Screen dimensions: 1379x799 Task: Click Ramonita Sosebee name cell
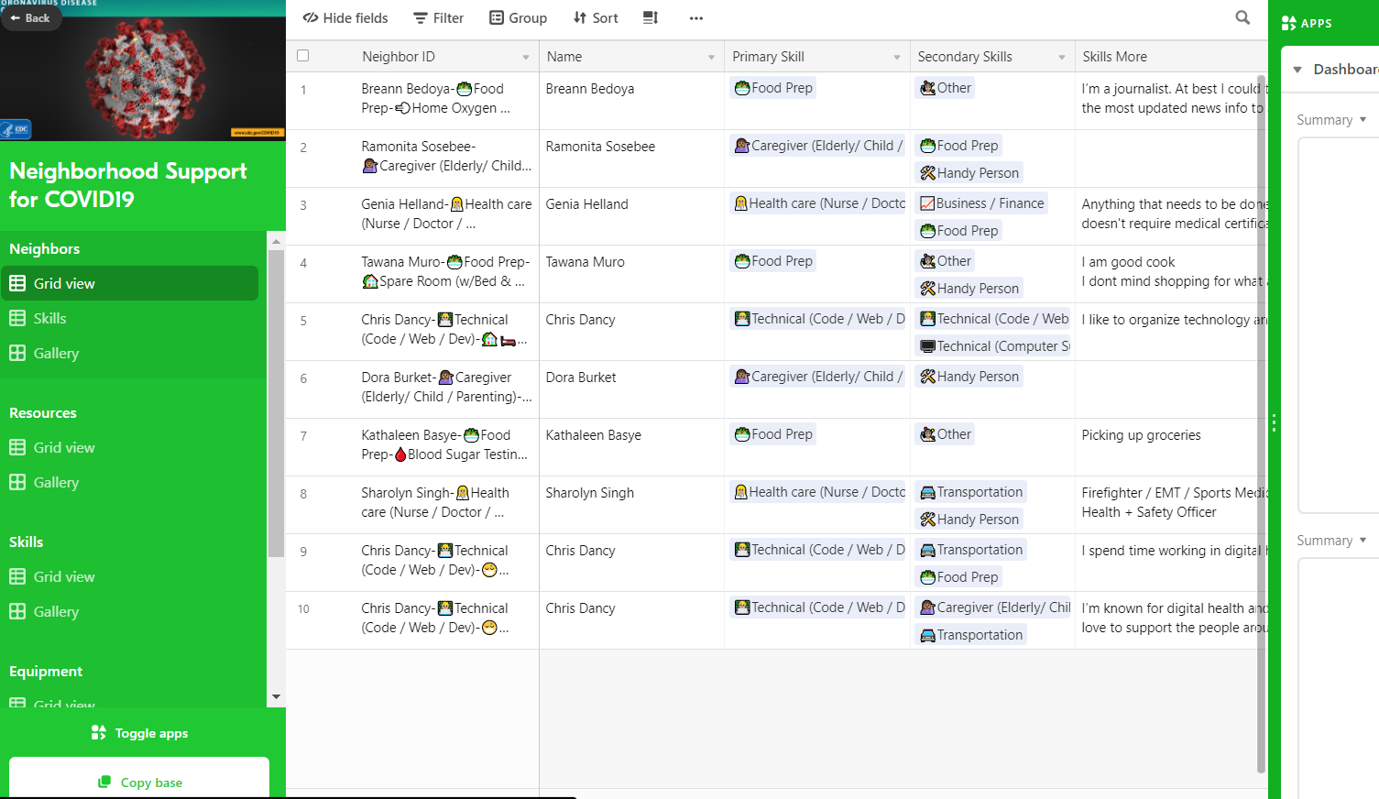click(631, 159)
